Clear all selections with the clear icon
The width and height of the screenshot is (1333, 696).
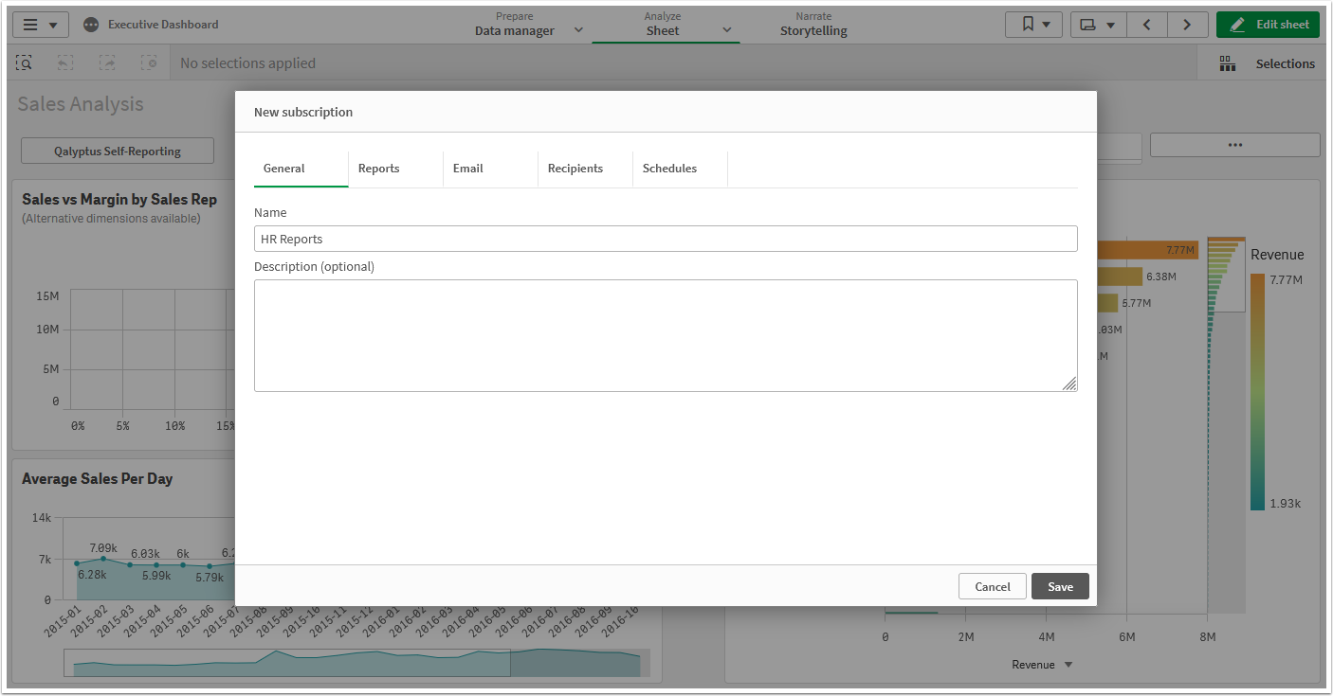pyautogui.click(x=149, y=62)
